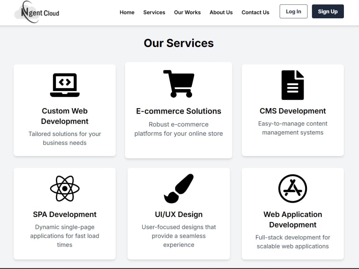
Task: Open the Home nav link
Action: [x=127, y=12]
